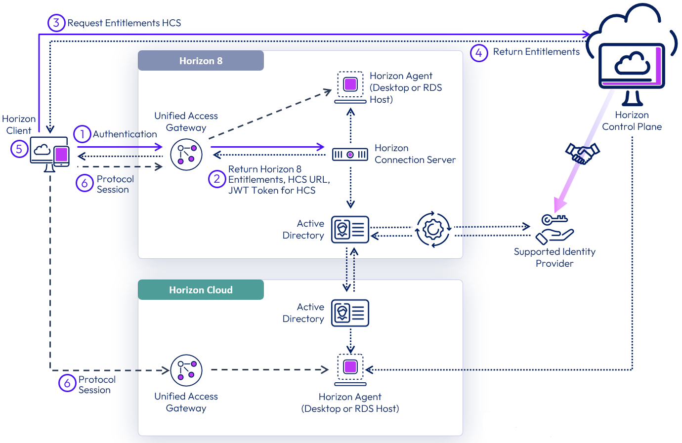Viewport: 682px width, 443px height.
Task: Click step 1 circle beside Authentication
Action: pyautogui.click(x=82, y=134)
